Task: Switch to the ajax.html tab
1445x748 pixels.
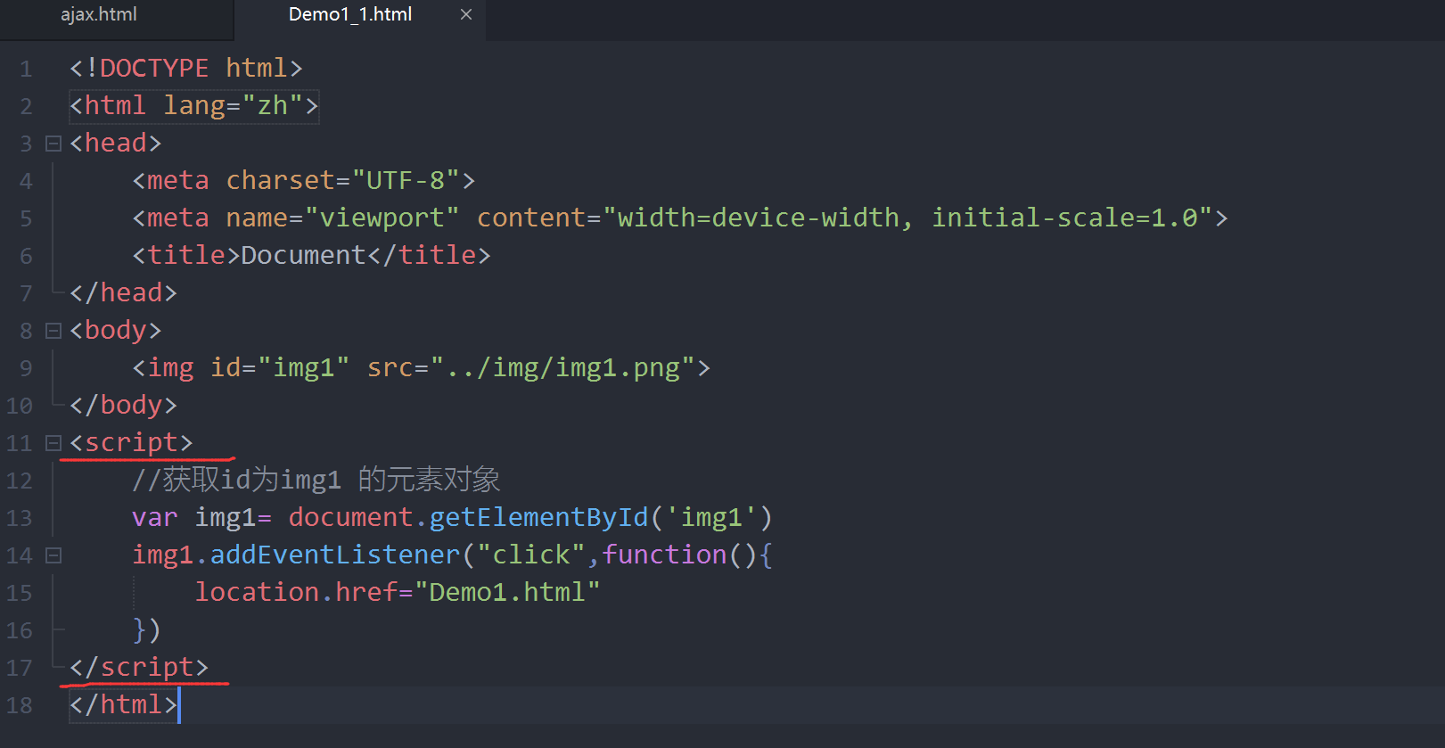Action: tap(99, 14)
